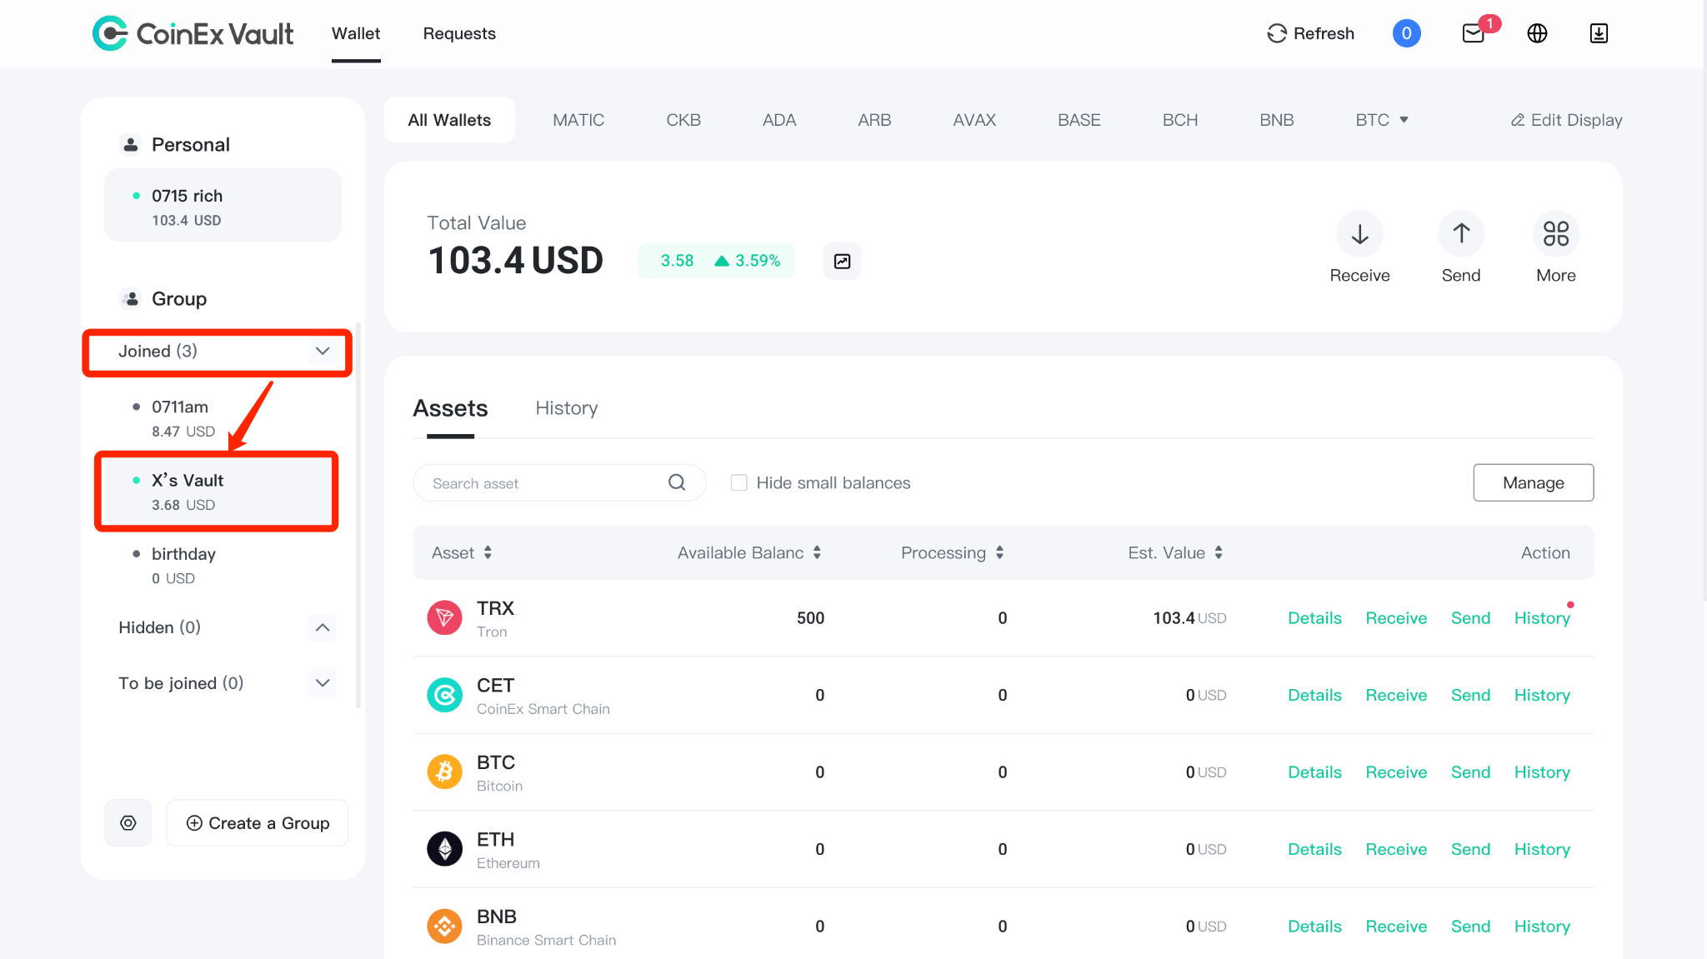The width and height of the screenshot is (1707, 959).
Task: Open History for BTC
Action: point(1542,772)
